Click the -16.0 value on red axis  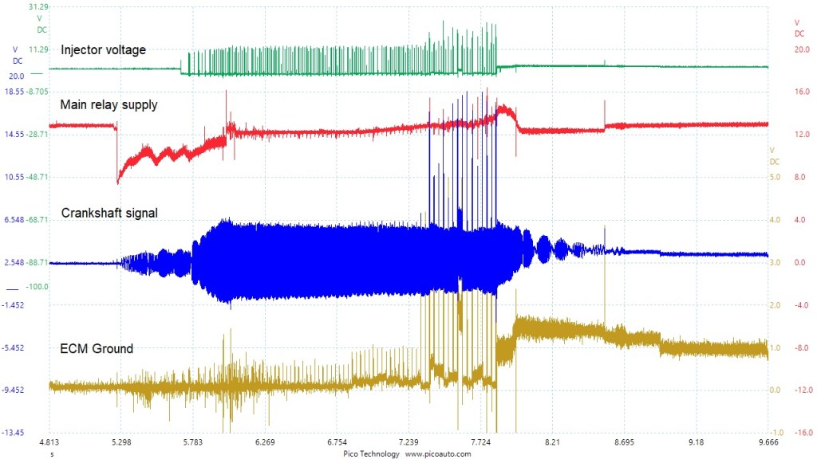(x=801, y=433)
